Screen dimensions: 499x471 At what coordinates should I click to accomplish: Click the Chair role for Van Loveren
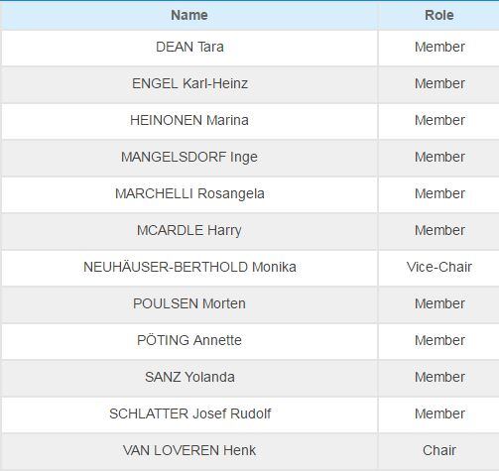pyautogui.click(x=439, y=450)
